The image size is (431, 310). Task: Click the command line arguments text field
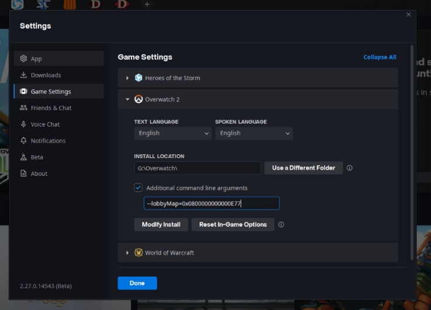point(211,203)
